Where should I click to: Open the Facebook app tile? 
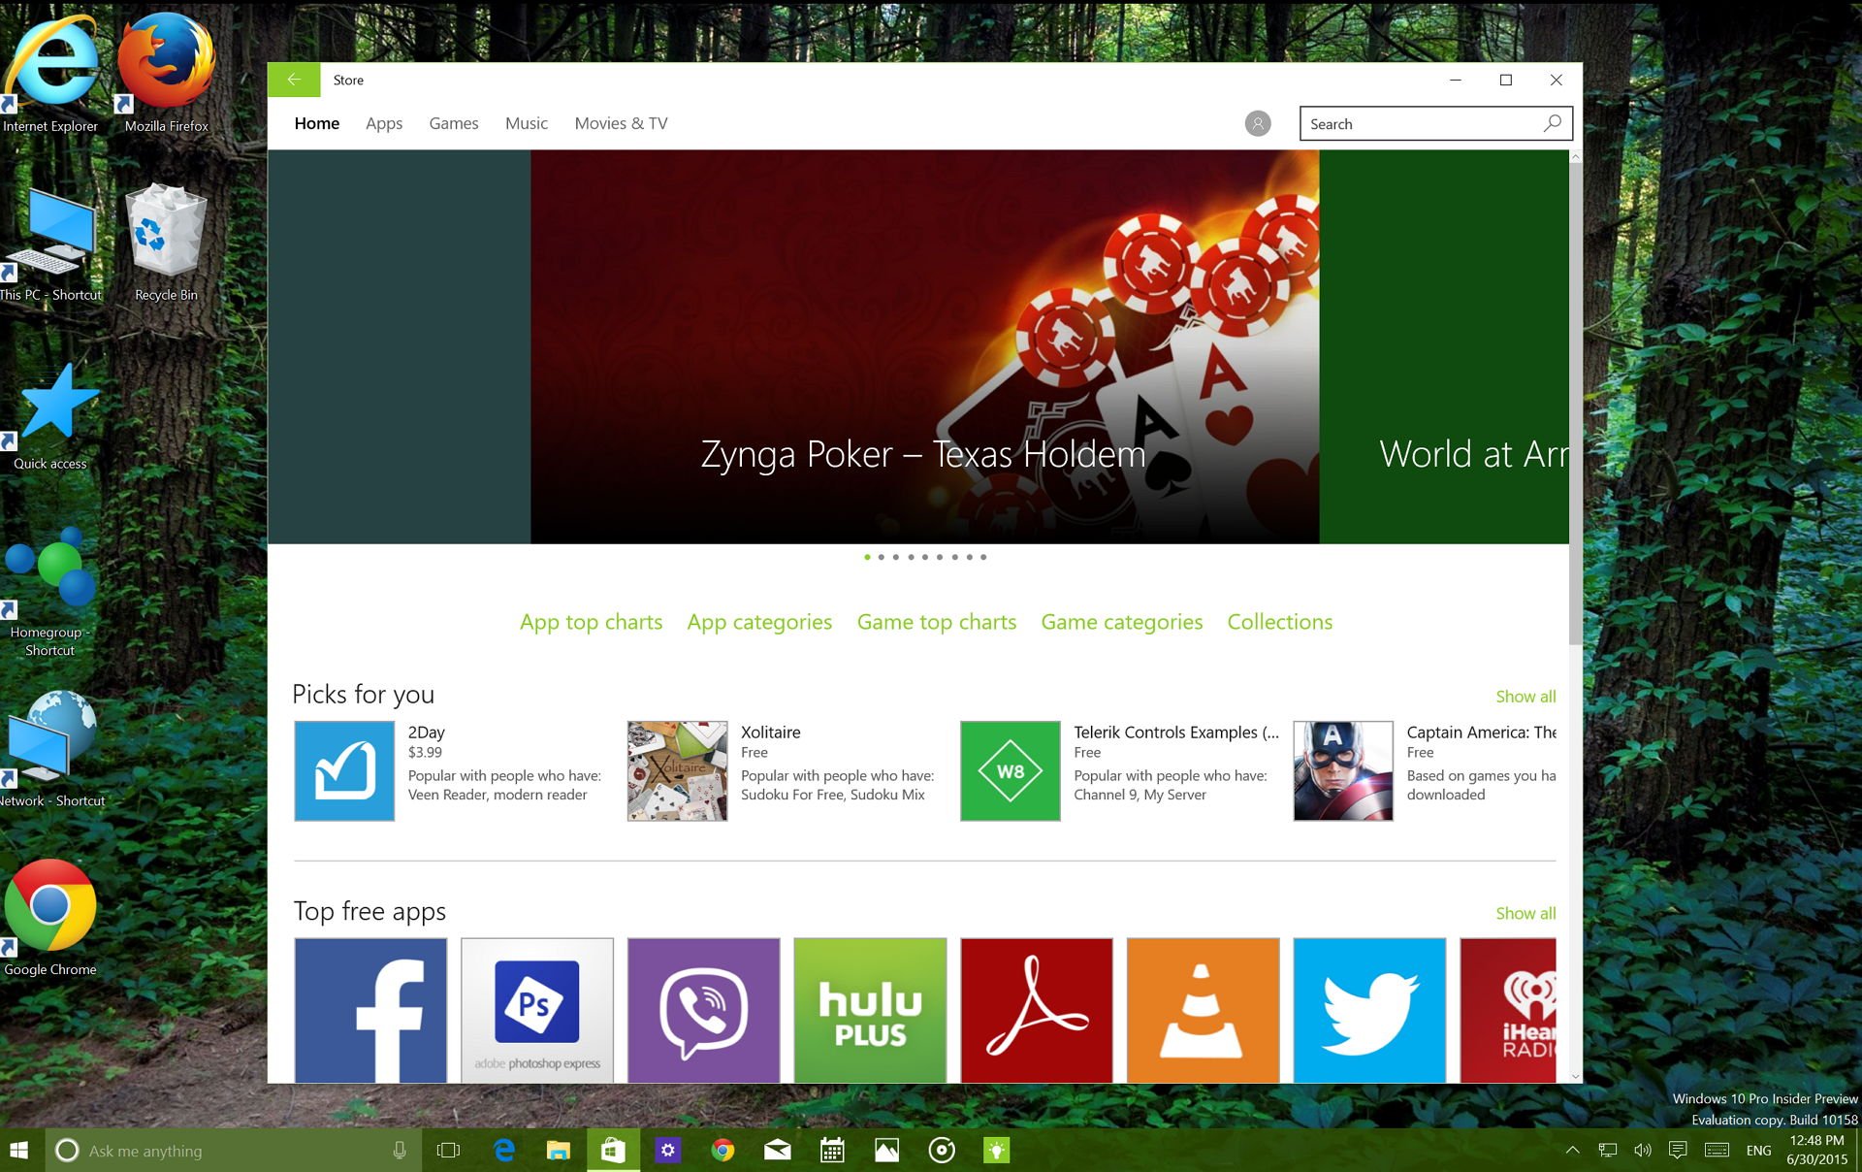pyautogui.click(x=370, y=1010)
